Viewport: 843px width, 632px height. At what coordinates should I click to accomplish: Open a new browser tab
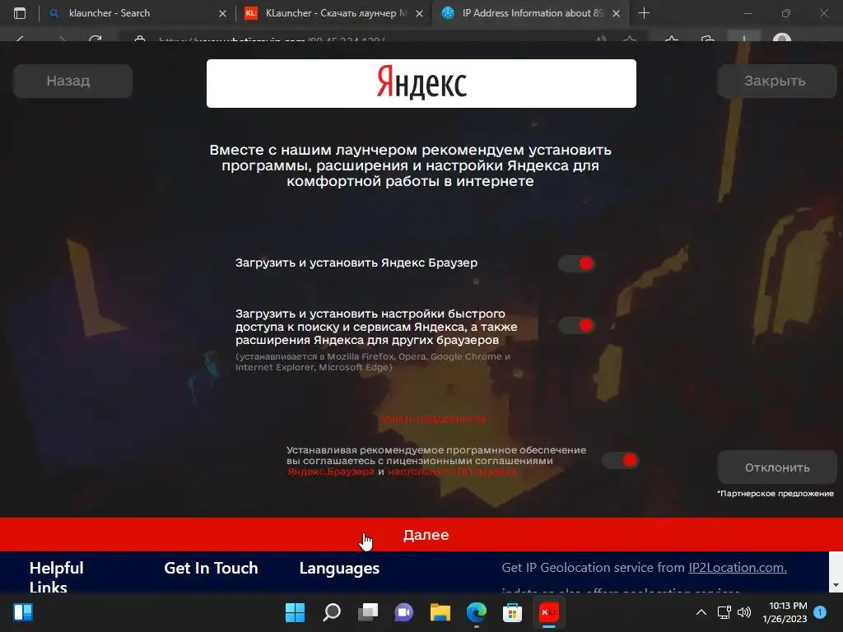pyautogui.click(x=644, y=13)
